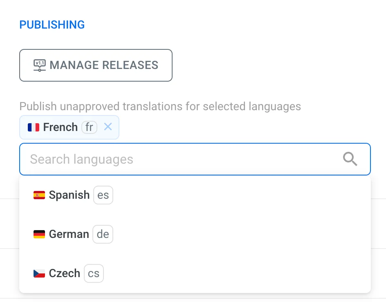This screenshot has height=302, width=386.
Task: Remove the French language chip
Action: coord(108,127)
